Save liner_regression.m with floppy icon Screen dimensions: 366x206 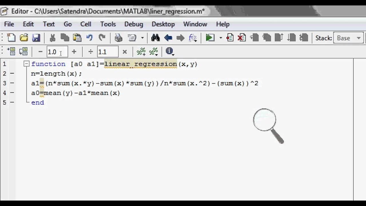tap(36, 38)
